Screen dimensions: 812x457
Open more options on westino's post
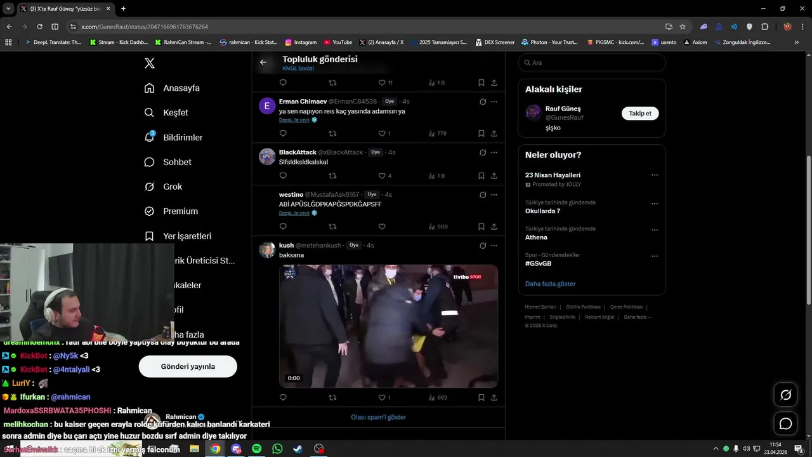pos(494,195)
